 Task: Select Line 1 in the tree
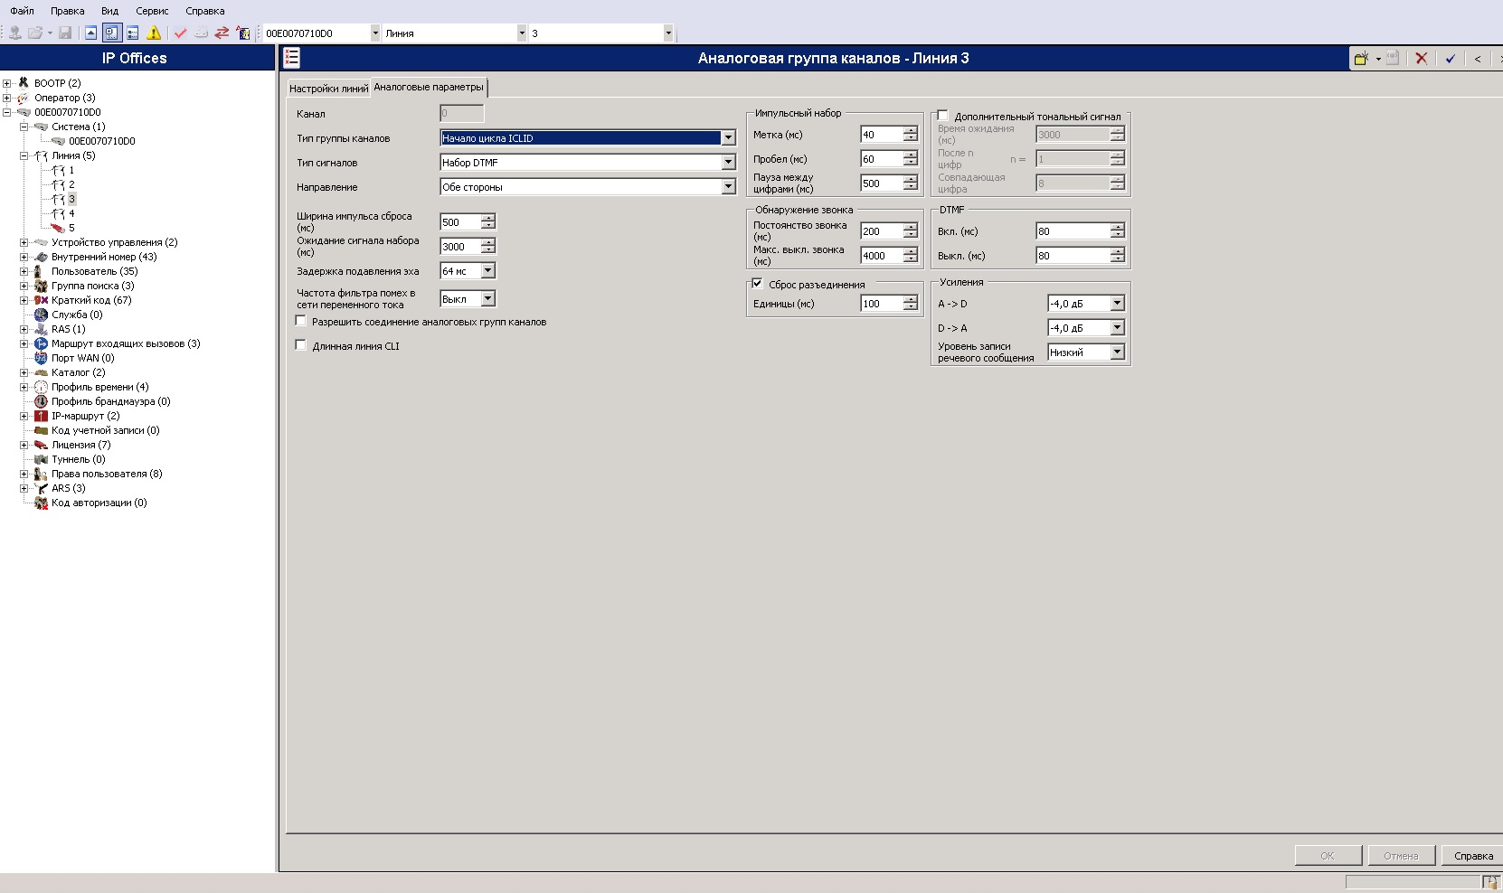[71, 170]
